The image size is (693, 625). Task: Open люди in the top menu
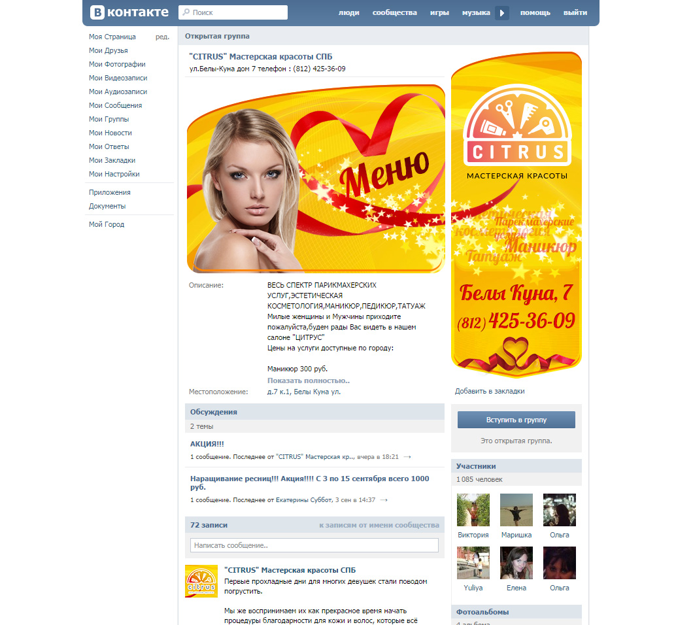348,12
